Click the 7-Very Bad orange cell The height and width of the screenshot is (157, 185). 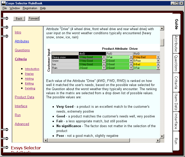(x=145, y=57)
